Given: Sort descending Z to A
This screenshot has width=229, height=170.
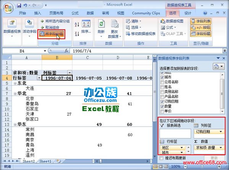Looking at the screenshot, I should [77, 34].
